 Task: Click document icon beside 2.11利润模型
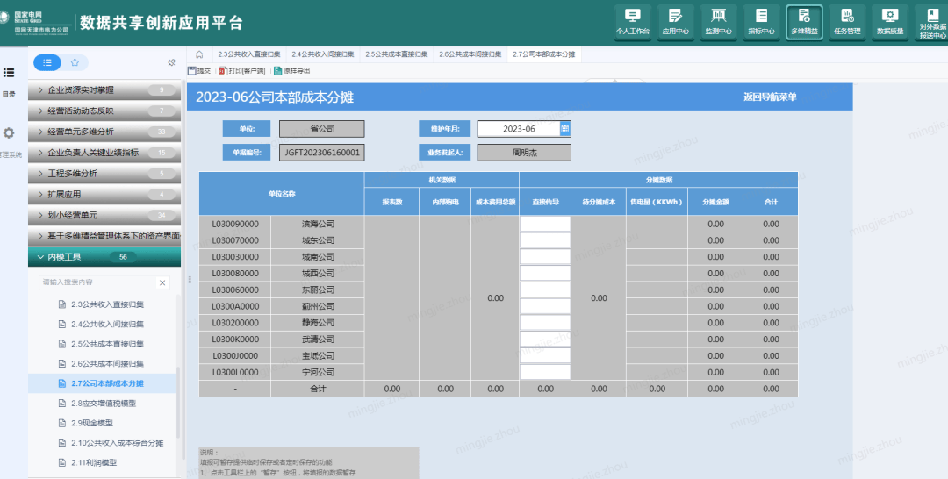coord(61,462)
